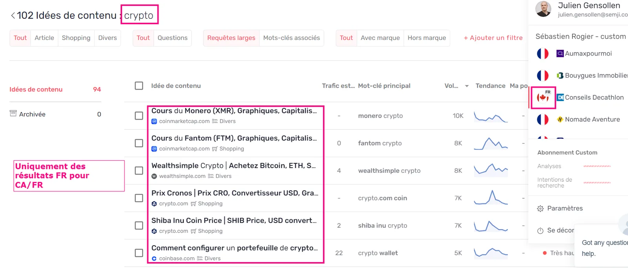The height and width of the screenshot is (268, 628).
Task: Check the Prix Cronos row checkbox
Action: (139, 198)
